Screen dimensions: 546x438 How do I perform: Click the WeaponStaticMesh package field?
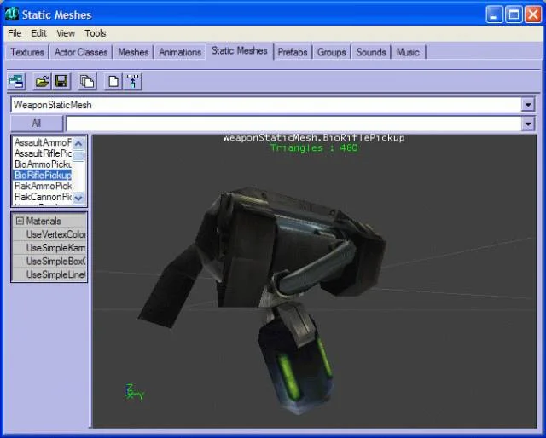click(266, 105)
